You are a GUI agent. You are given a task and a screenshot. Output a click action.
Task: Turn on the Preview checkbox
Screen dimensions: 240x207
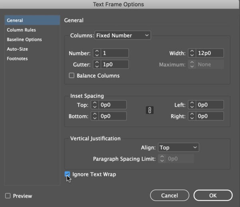point(8,196)
